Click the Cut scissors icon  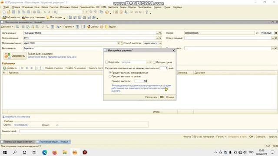[19, 12]
